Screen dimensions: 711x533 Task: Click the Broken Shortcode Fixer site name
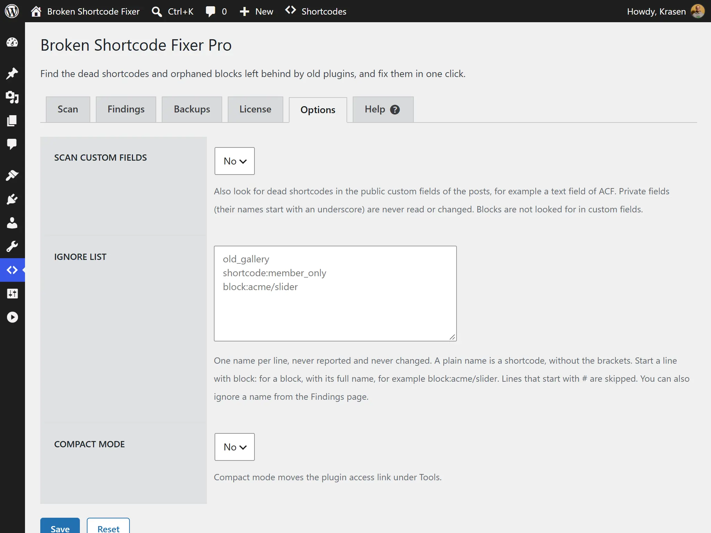(x=93, y=11)
